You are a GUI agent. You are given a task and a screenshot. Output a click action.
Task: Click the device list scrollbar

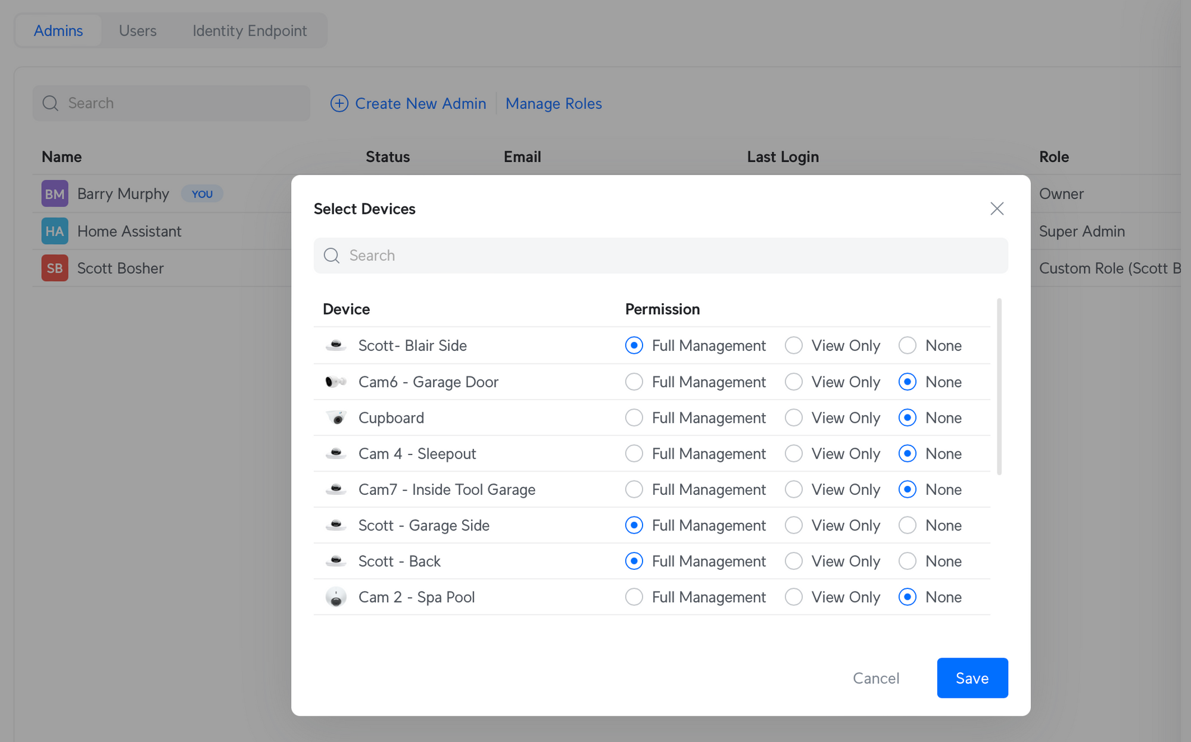[x=999, y=387]
